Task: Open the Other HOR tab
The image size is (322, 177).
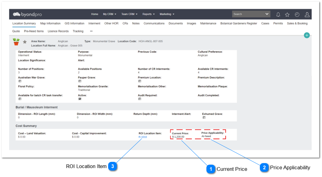Action: pos(111,23)
